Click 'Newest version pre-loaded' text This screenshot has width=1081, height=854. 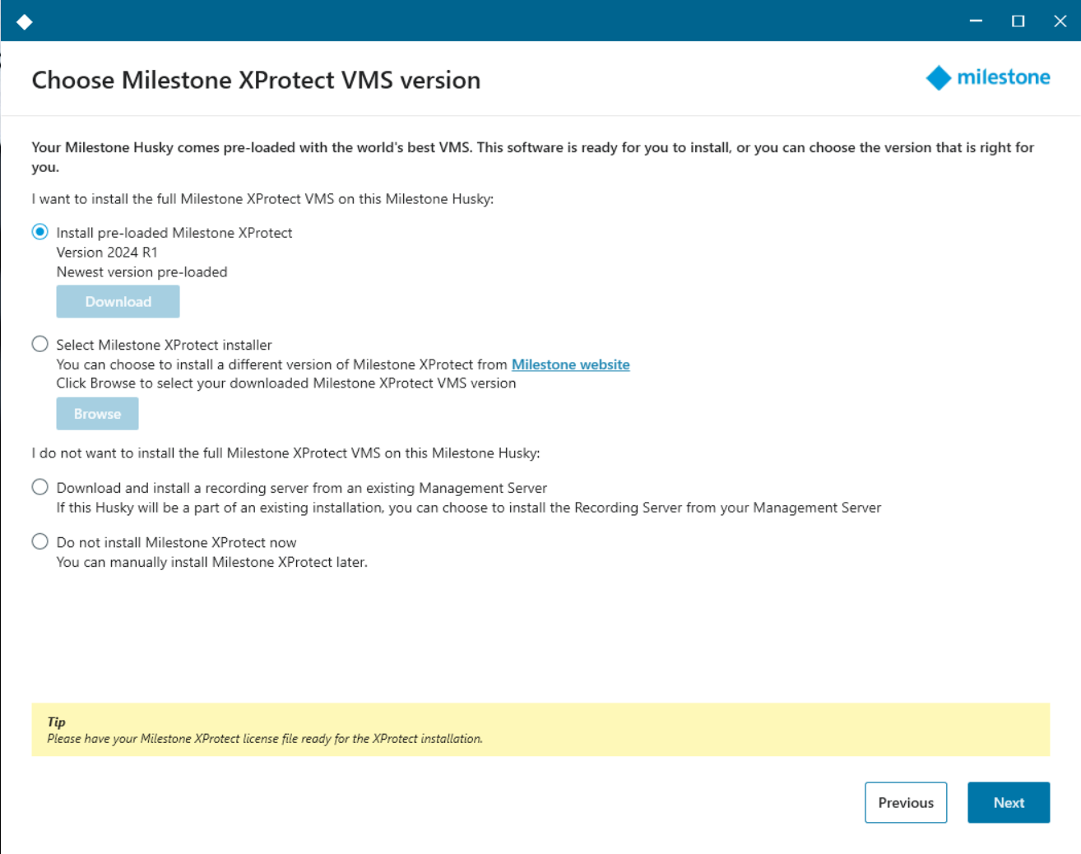142,272
